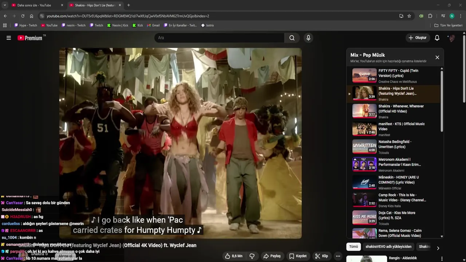Create a clip with Klip scissors
466x262 pixels.
click(321, 256)
